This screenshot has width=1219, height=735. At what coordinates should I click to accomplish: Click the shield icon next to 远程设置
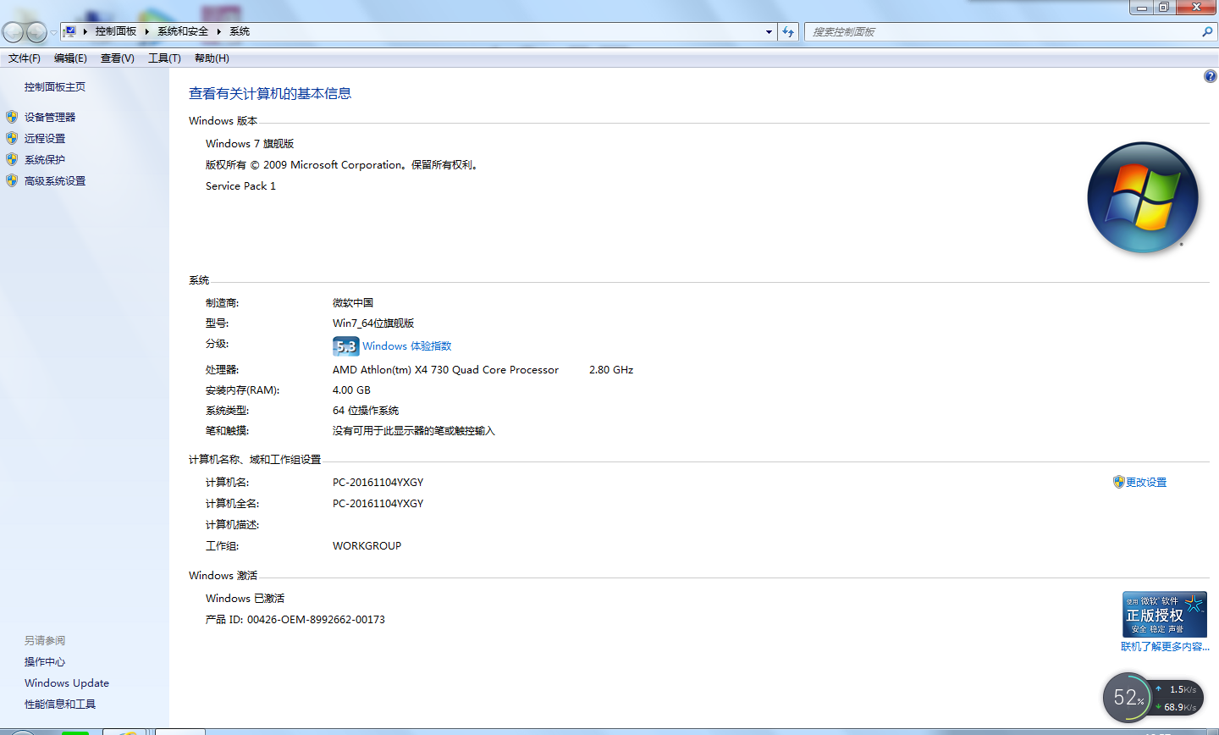(12, 138)
